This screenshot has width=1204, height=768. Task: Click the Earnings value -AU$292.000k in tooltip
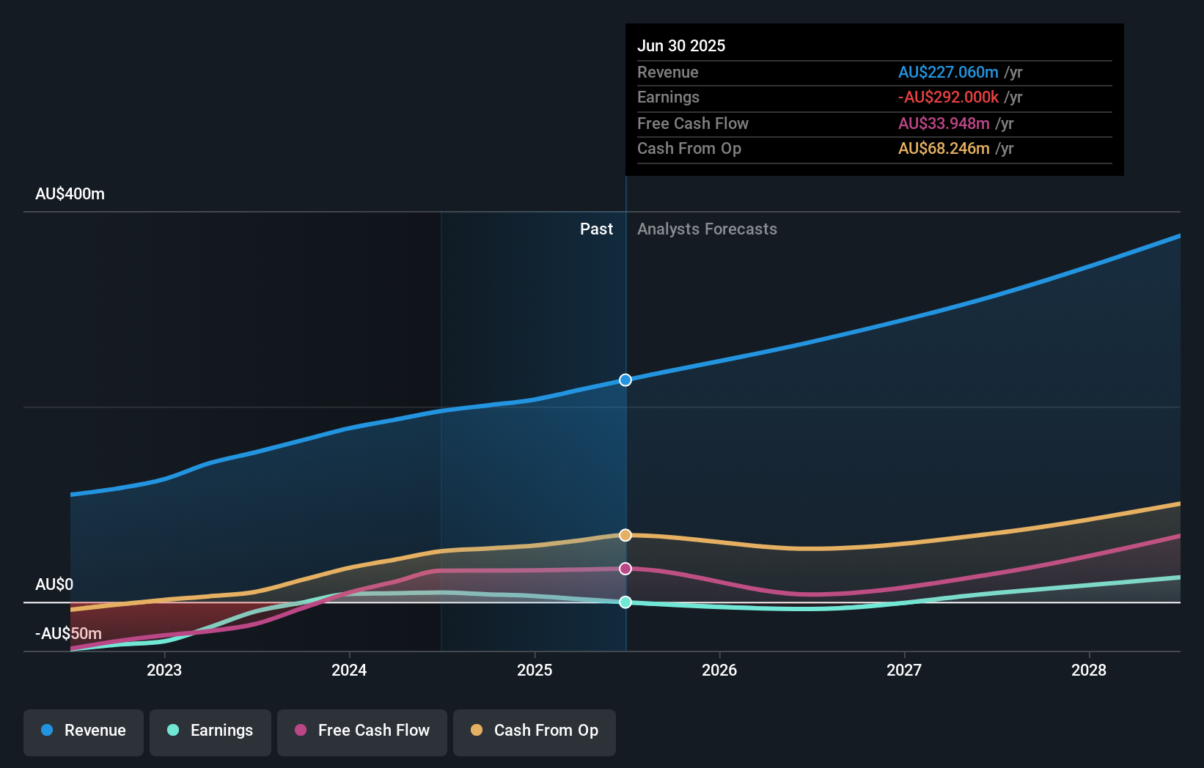pos(950,97)
